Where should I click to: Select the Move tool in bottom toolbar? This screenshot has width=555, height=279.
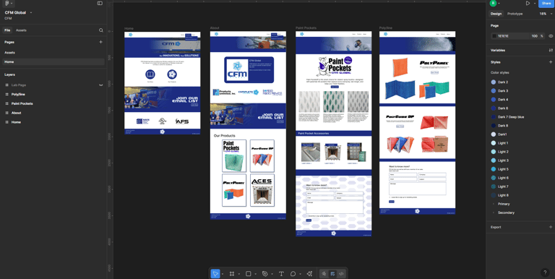pos(215,274)
